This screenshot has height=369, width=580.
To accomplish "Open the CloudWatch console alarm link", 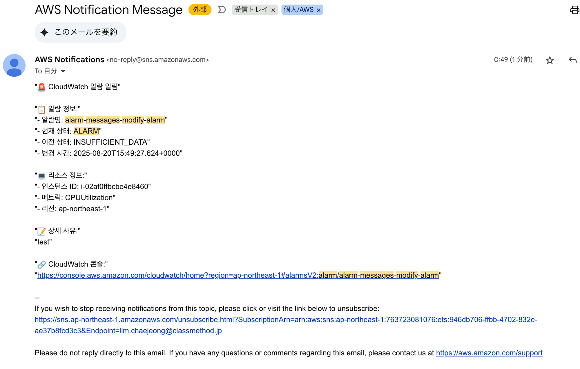I will (x=238, y=275).
